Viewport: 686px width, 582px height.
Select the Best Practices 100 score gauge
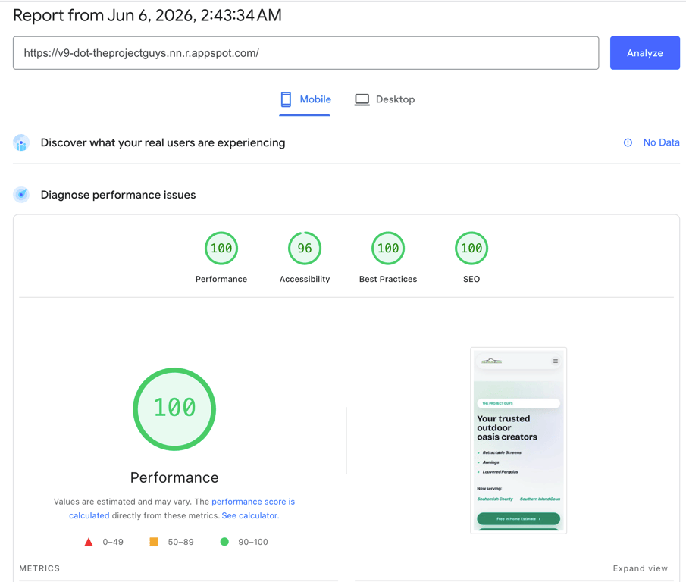point(388,249)
